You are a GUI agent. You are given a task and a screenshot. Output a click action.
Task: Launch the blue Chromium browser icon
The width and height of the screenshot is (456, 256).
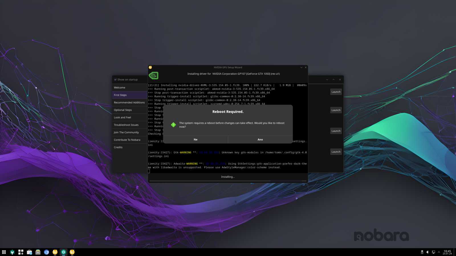coord(46,252)
